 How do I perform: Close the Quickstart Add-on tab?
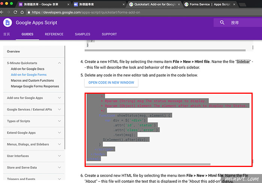pyautogui.click(x=179, y=4)
